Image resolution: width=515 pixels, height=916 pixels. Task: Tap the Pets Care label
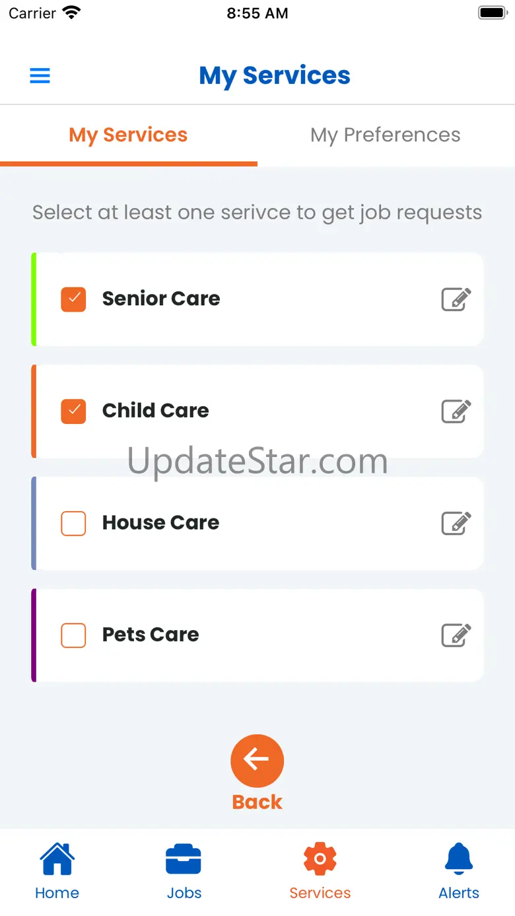point(151,635)
